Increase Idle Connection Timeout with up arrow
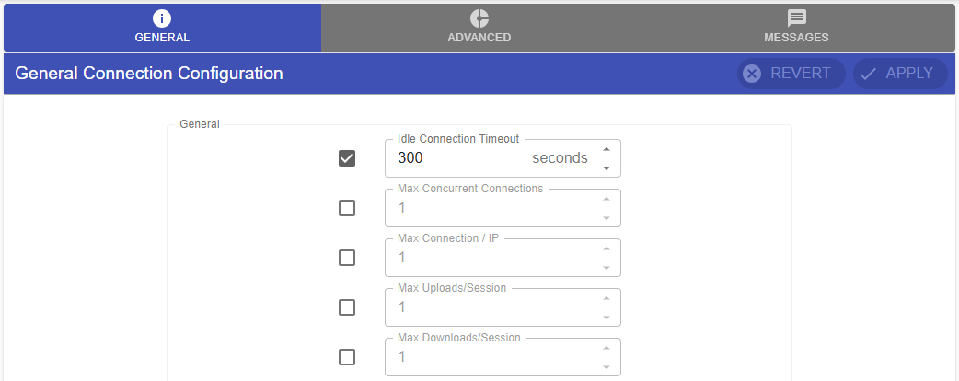959x381 pixels. [606, 149]
